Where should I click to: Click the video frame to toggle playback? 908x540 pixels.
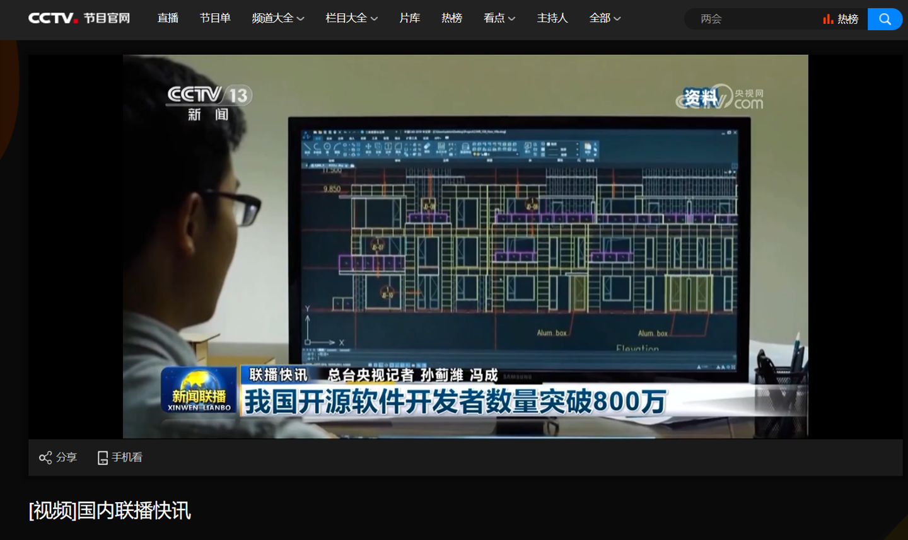465,246
